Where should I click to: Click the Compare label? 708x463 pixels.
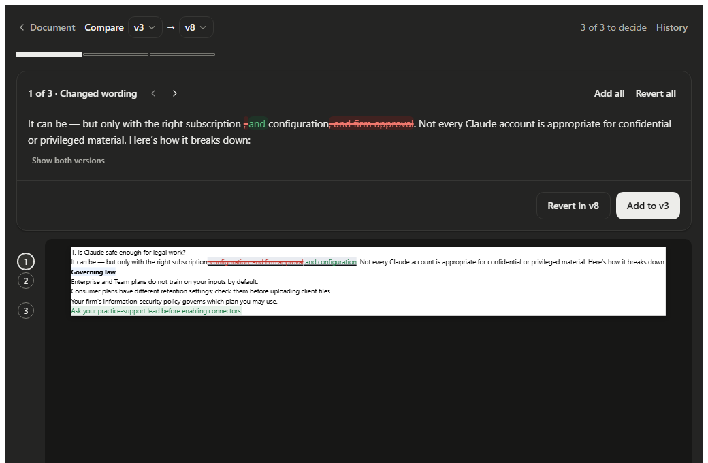[104, 27]
